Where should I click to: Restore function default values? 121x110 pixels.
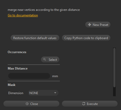point(35,38)
